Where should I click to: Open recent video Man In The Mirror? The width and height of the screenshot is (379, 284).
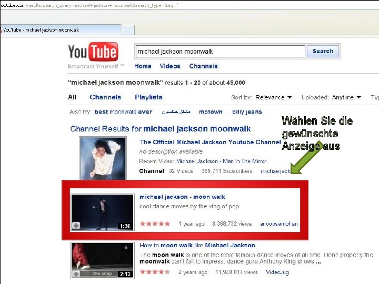coord(222,161)
